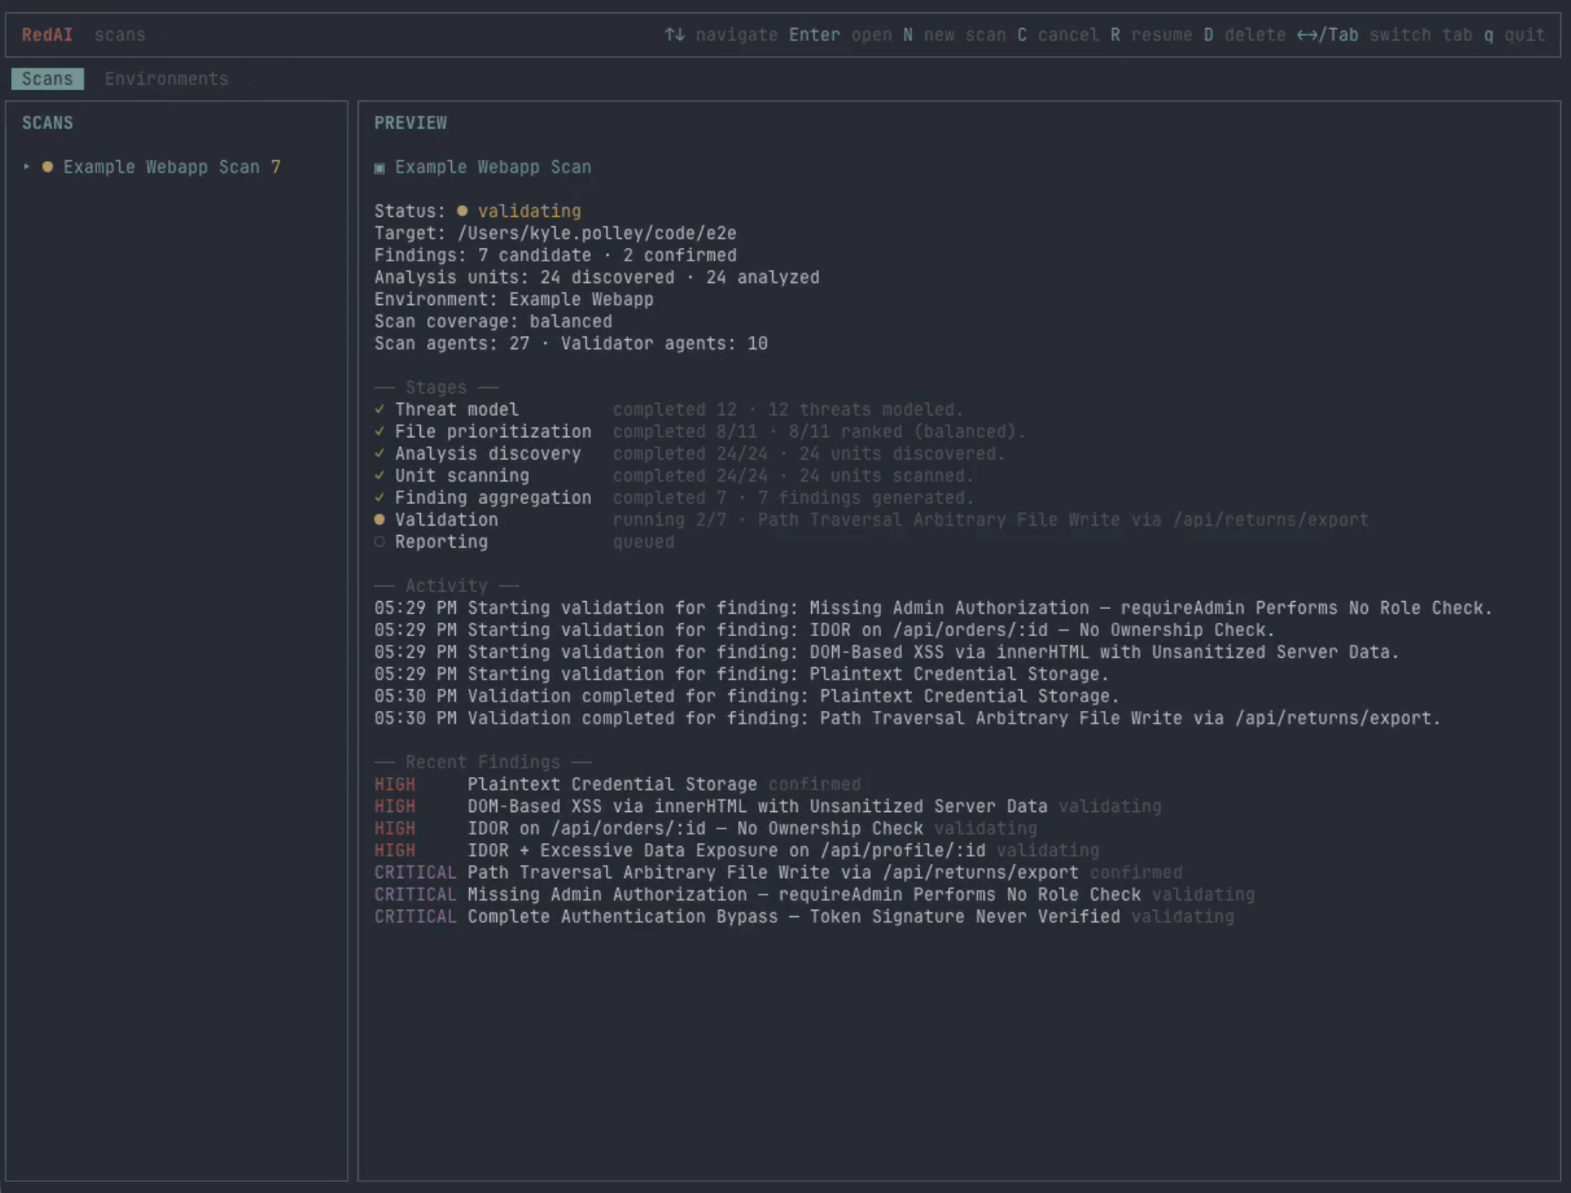Image resolution: width=1571 pixels, height=1193 pixels.
Task: Click the running indicator dot beside the Validation stage
Action: click(x=380, y=519)
